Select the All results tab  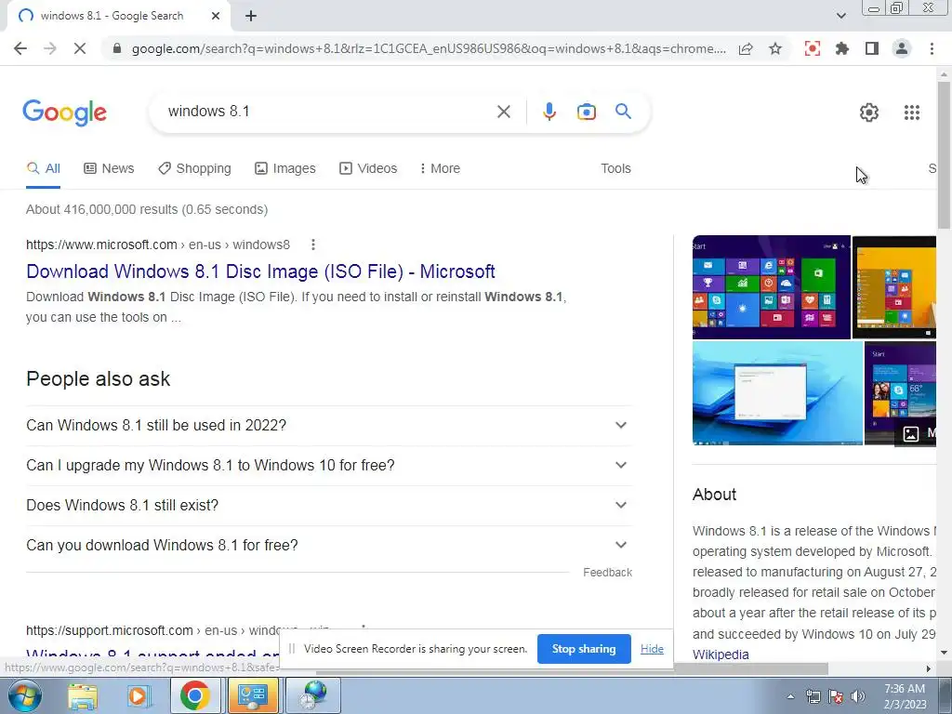click(x=43, y=169)
